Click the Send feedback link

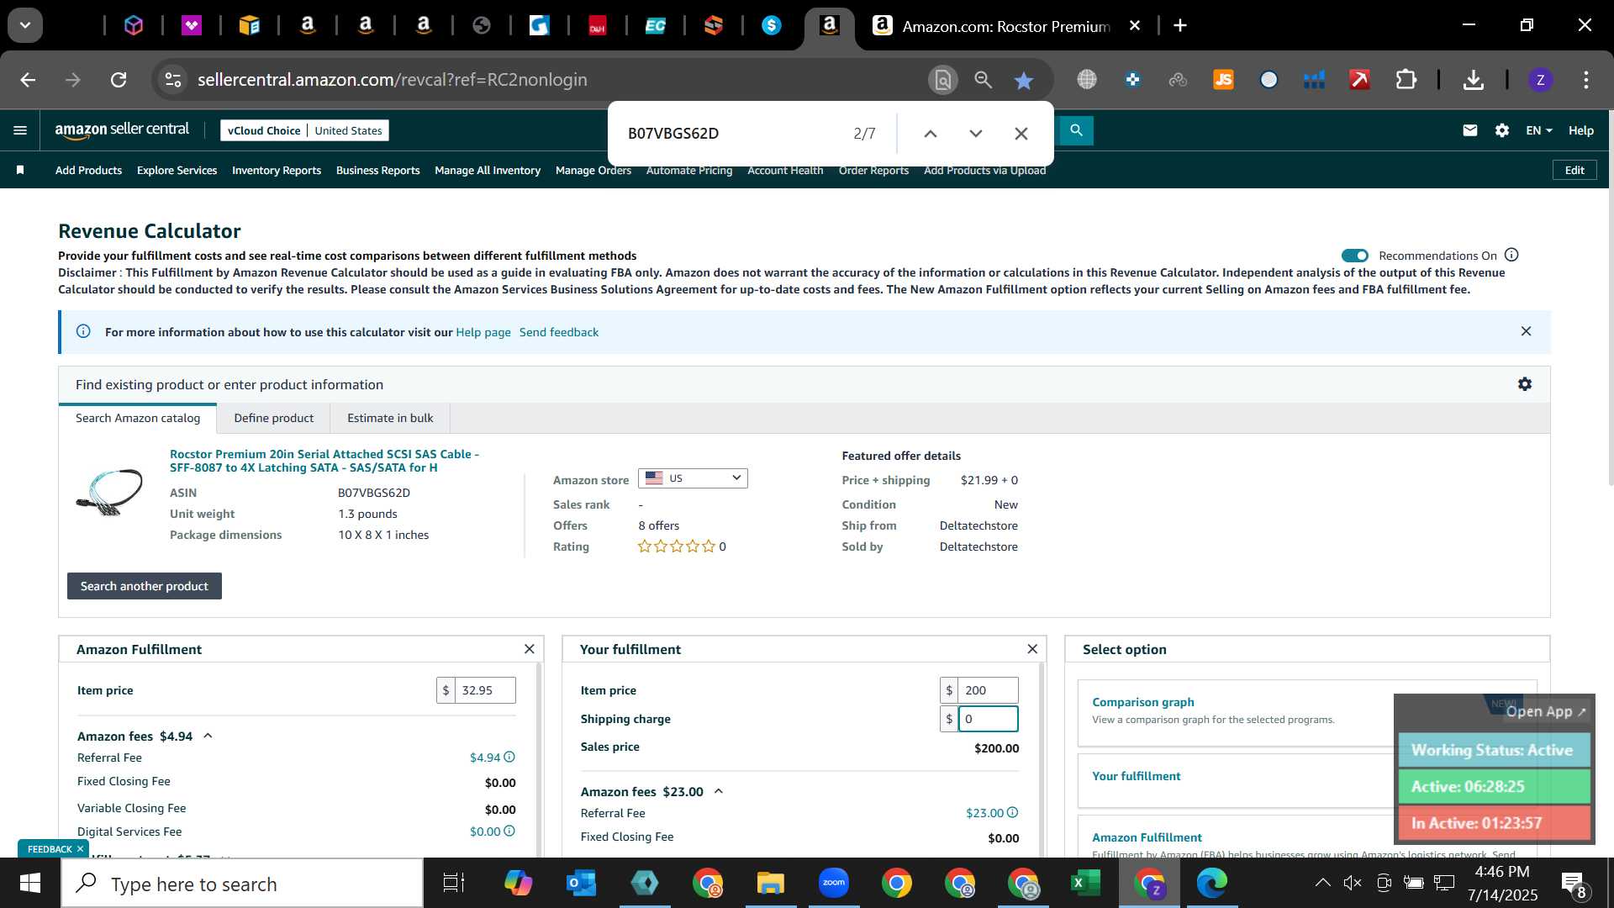pyautogui.click(x=559, y=332)
